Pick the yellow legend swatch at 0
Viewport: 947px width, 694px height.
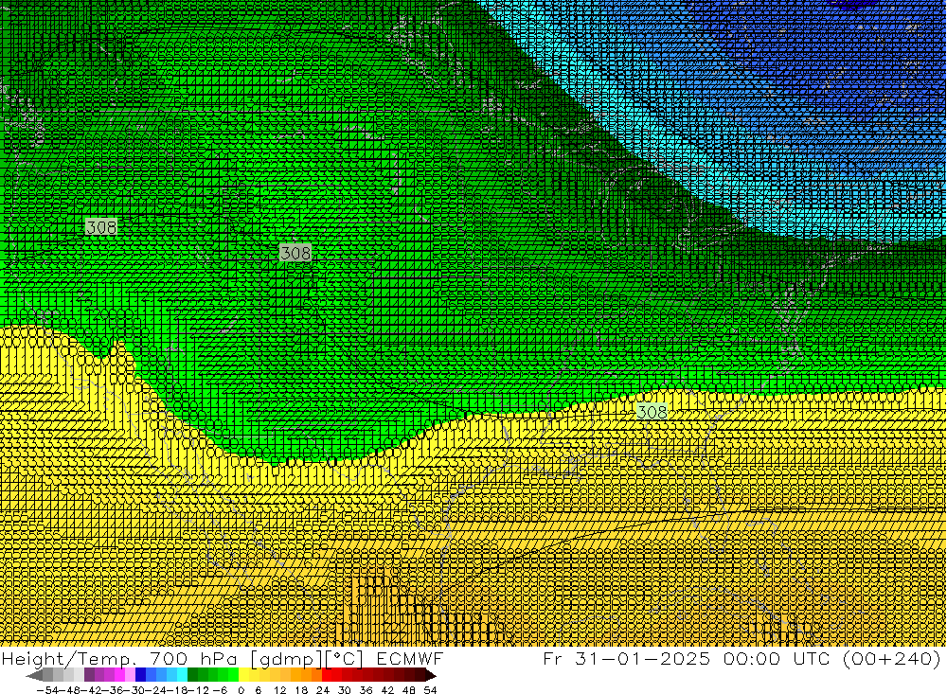(244, 675)
